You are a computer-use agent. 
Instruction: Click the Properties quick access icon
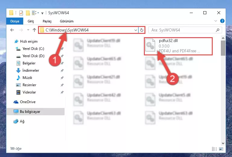(21, 13)
